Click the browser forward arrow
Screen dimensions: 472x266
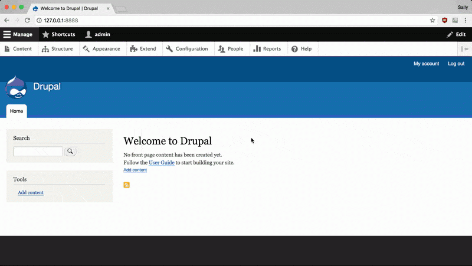[x=17, y=20]
